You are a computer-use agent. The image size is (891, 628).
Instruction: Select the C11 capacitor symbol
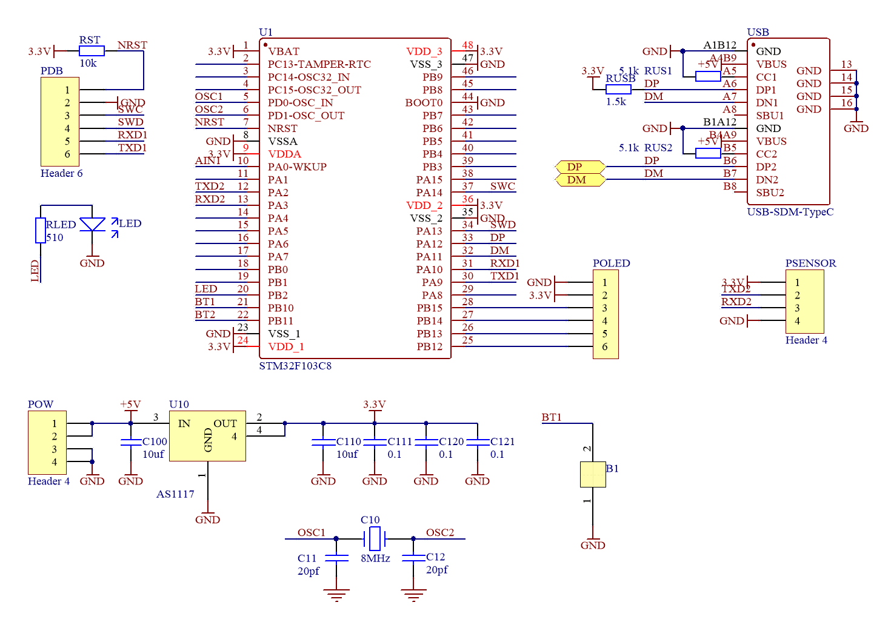(x=336, y=558)
